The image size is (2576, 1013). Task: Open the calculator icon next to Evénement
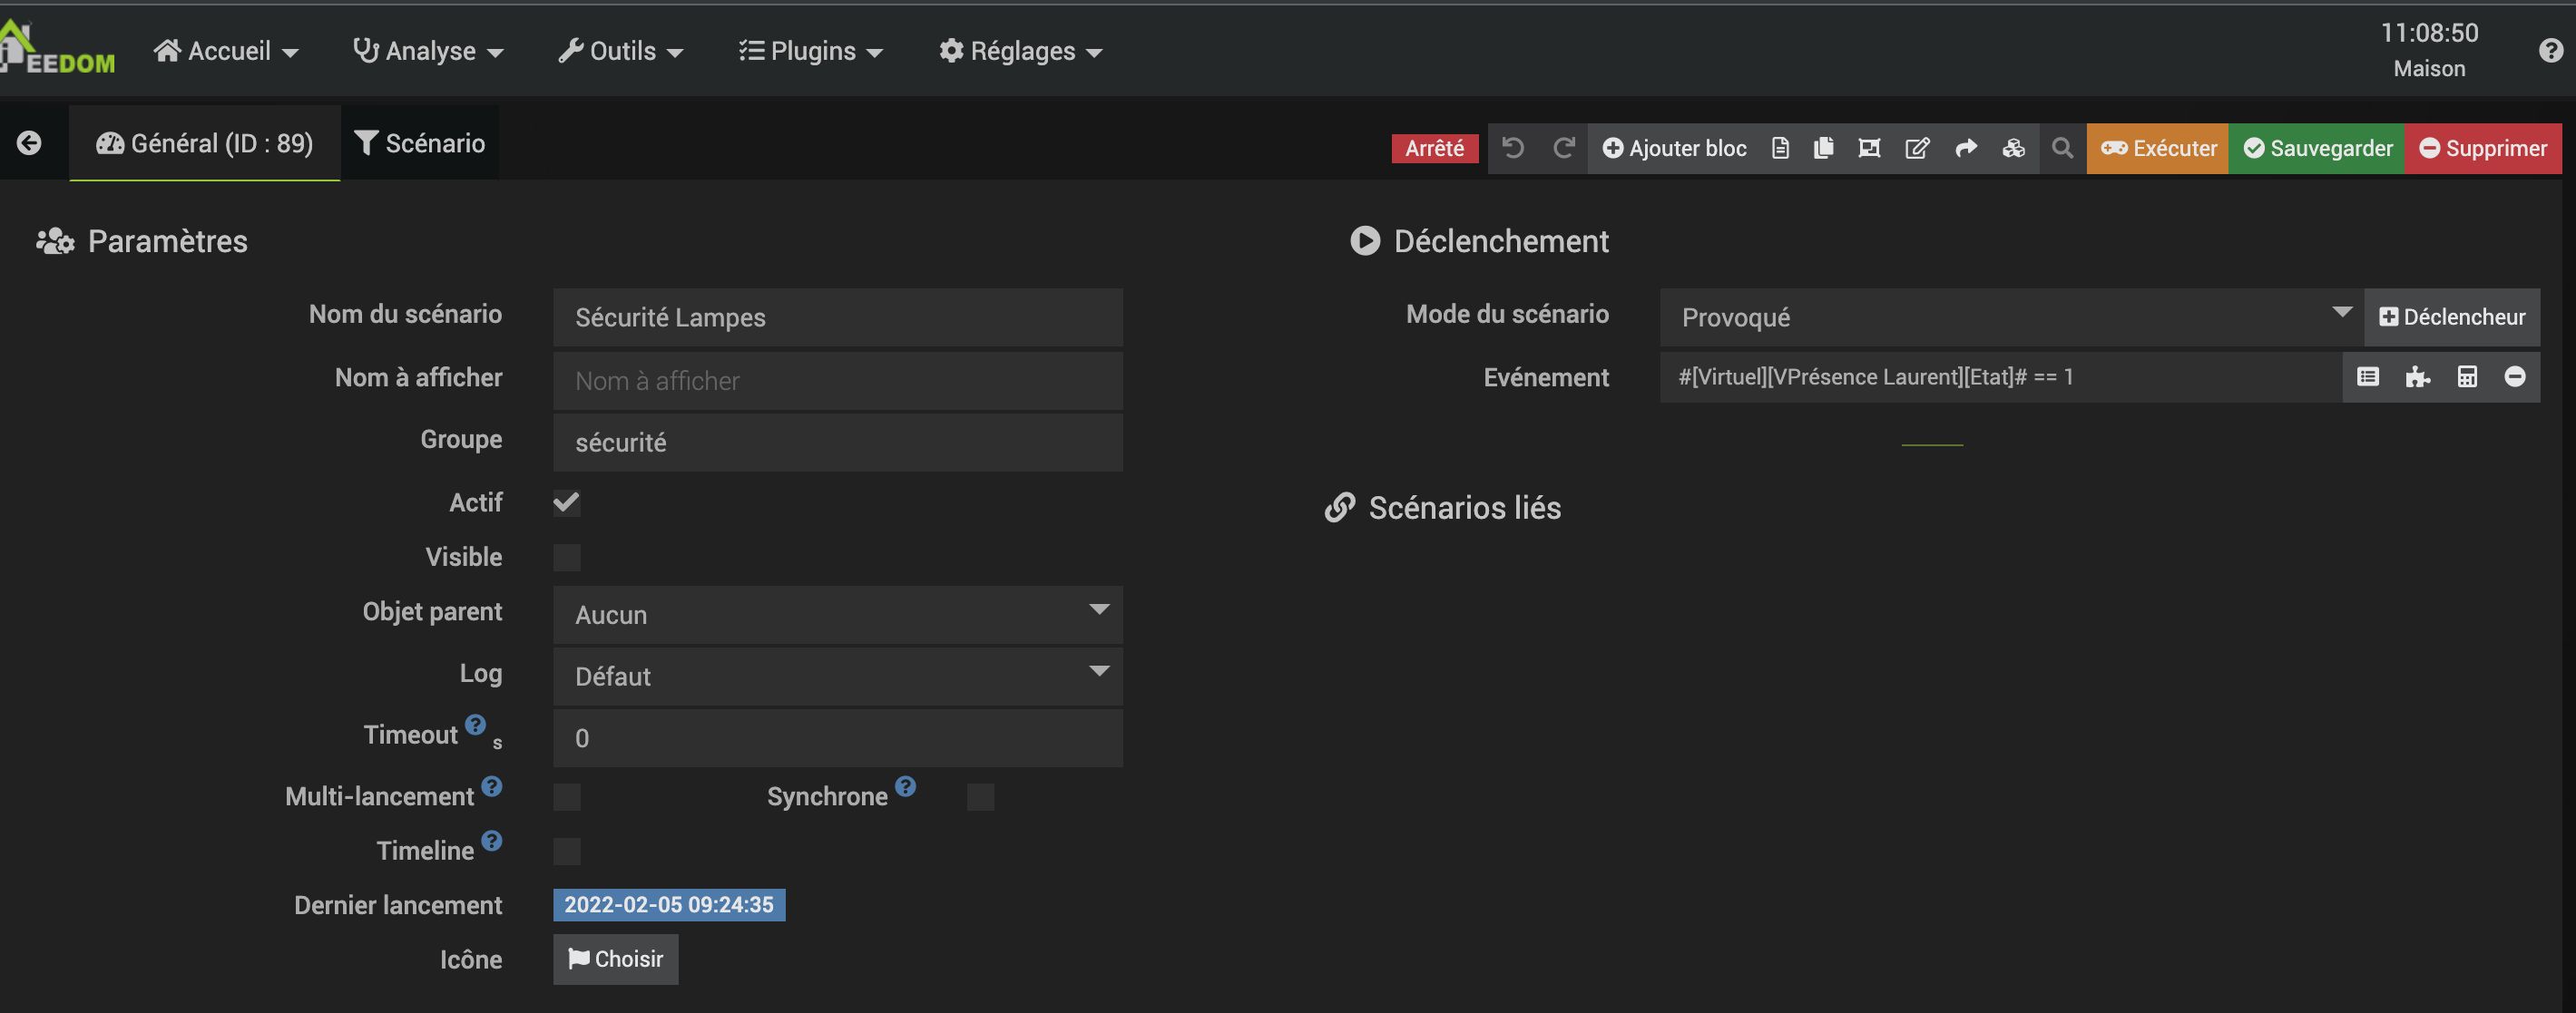[2467, 376]
